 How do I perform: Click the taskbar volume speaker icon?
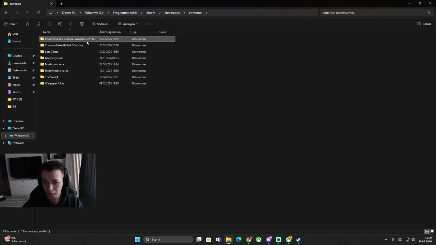pyautogui.click(x=413, y=240)
